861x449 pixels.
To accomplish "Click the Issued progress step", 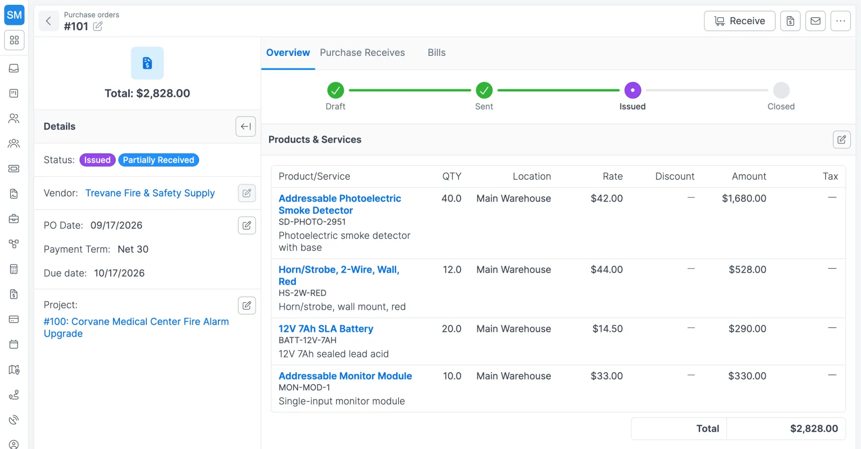I will click(632, 90).
